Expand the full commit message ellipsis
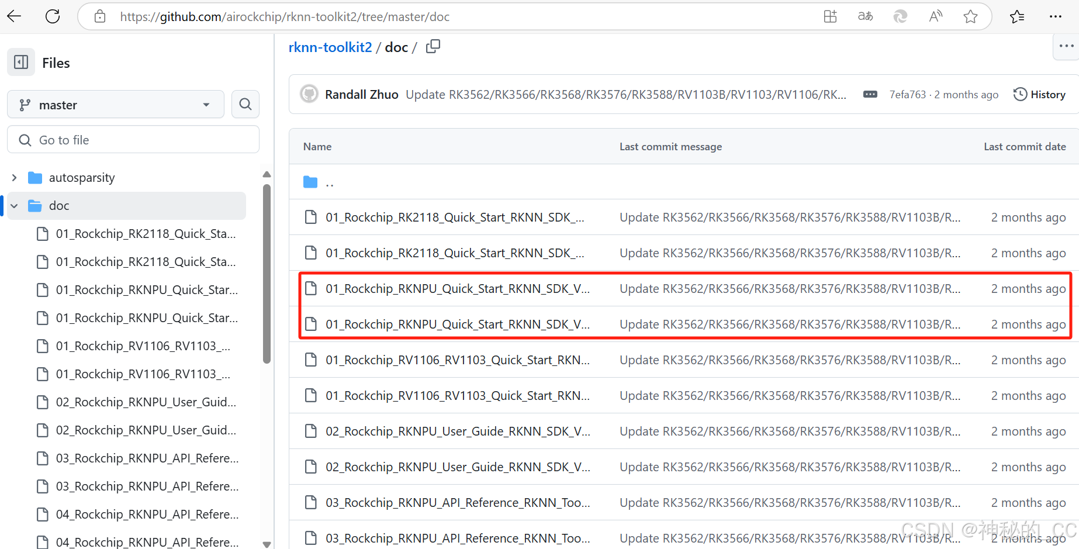 click(x=870, y=94)
